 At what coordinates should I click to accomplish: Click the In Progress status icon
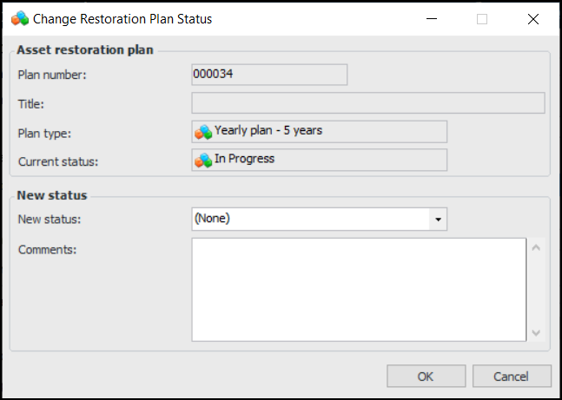203,161
